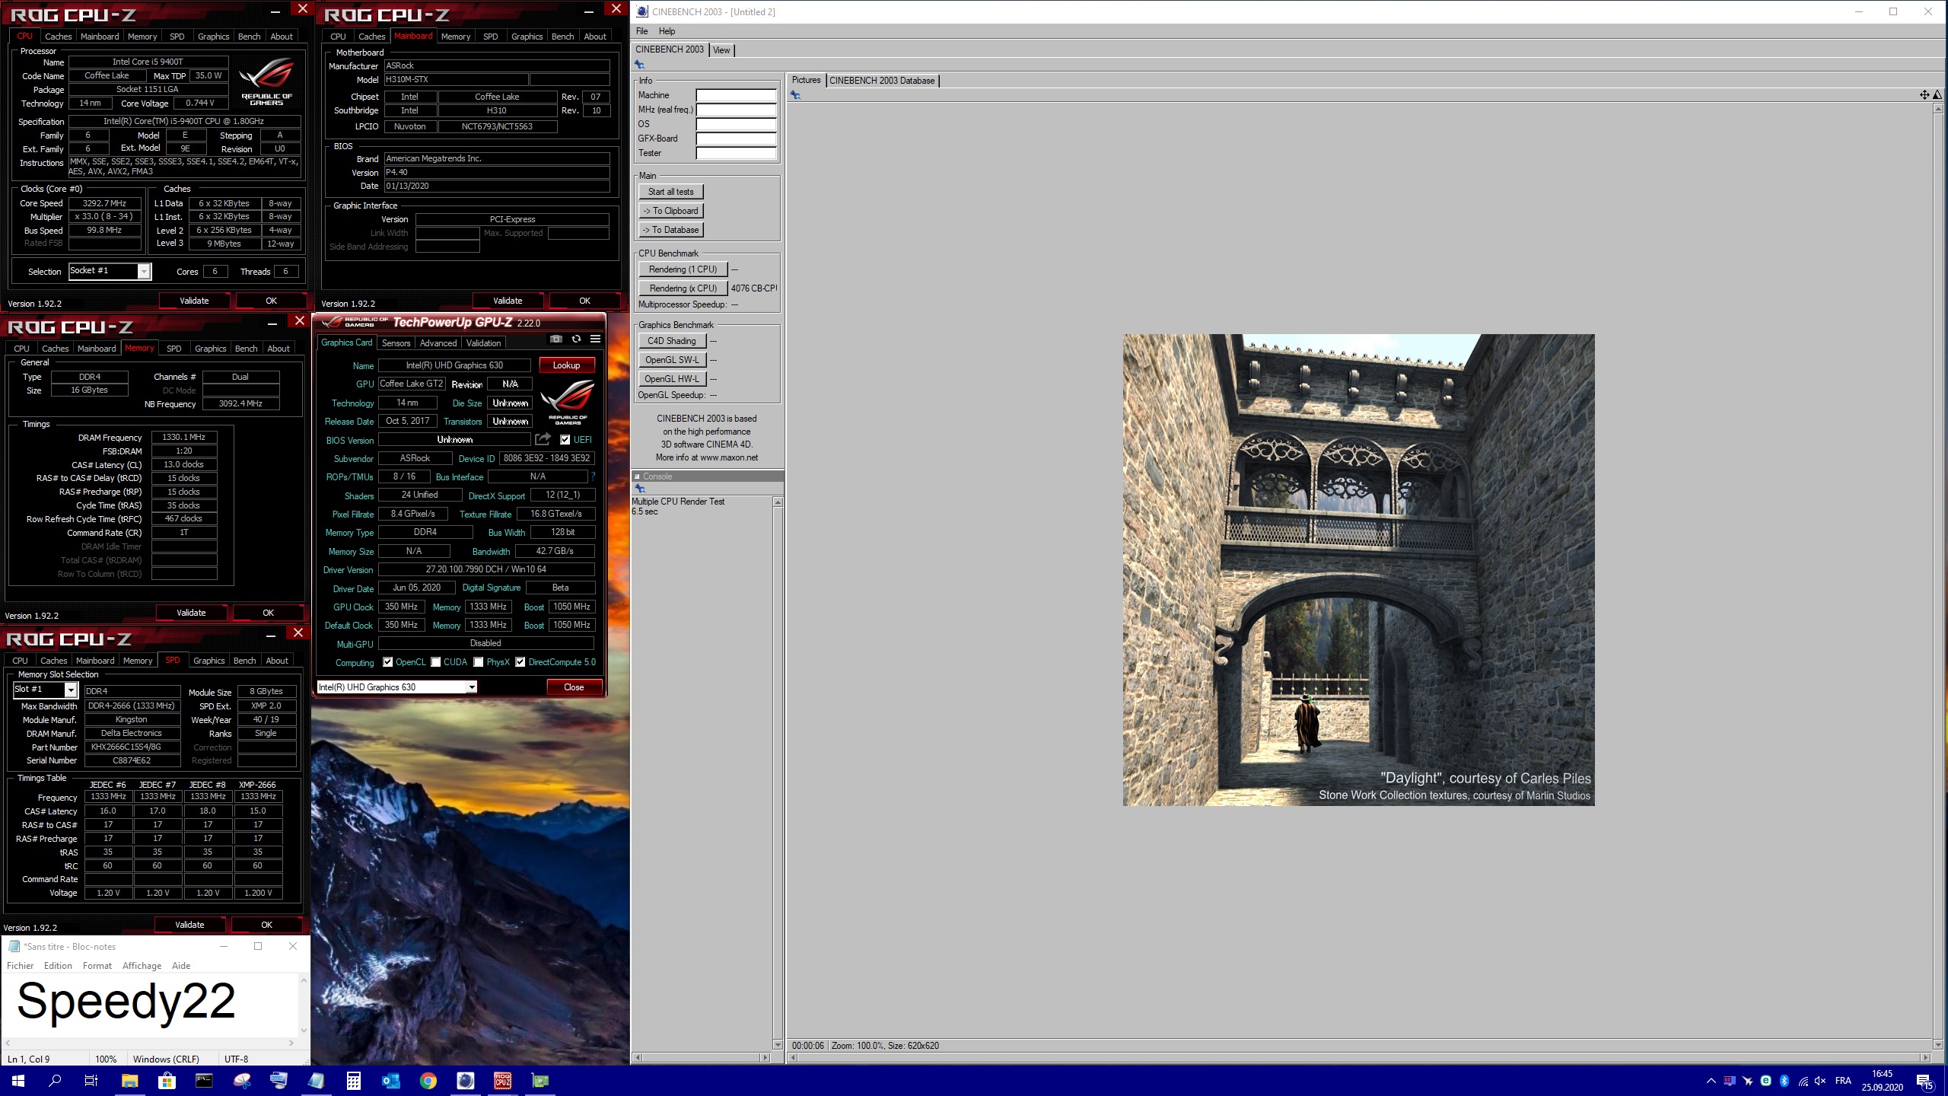The height and width of the screenshot is (1096, 1948).
Task: Click the Lookup button in GPU-Z
Action: 566,365
